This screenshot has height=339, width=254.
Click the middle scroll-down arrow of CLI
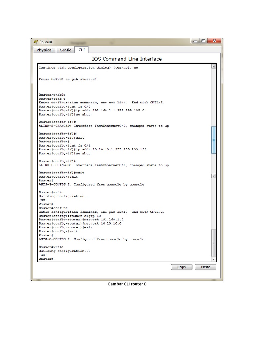click(x=214, y=176)
